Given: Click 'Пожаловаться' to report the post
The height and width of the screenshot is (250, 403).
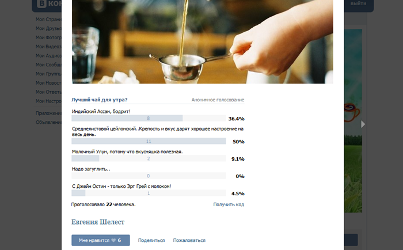Looking at the screenshot, I should (189, 240).
